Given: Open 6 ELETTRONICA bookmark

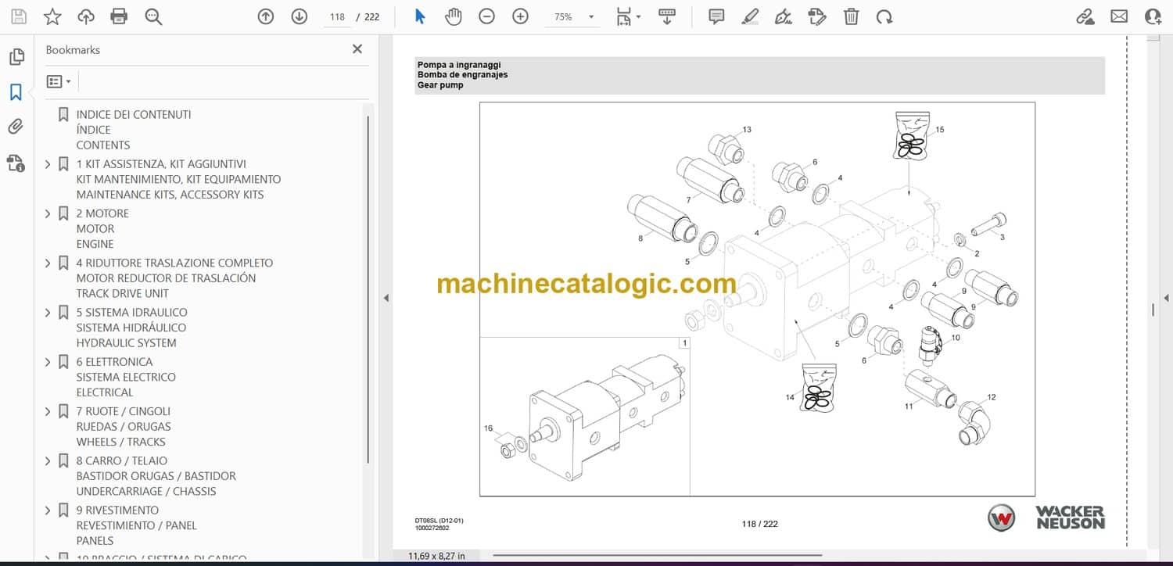Looking at the screenshot, I should (114, 362).
